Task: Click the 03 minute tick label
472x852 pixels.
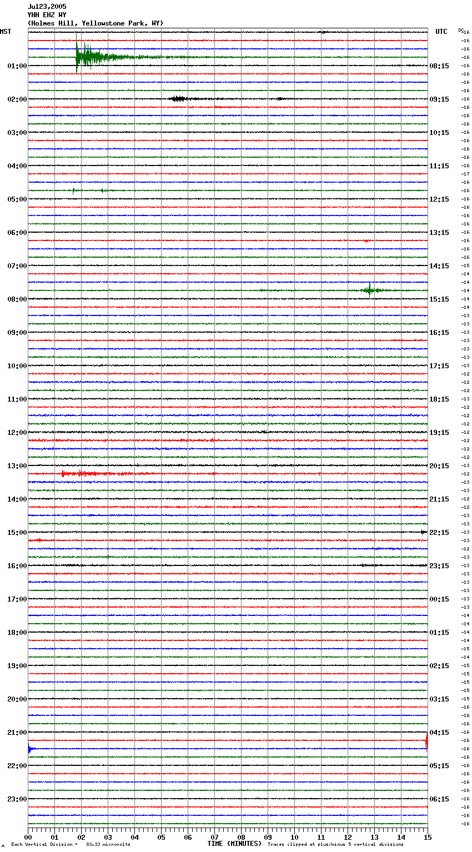Action: [x=108, y=837]
